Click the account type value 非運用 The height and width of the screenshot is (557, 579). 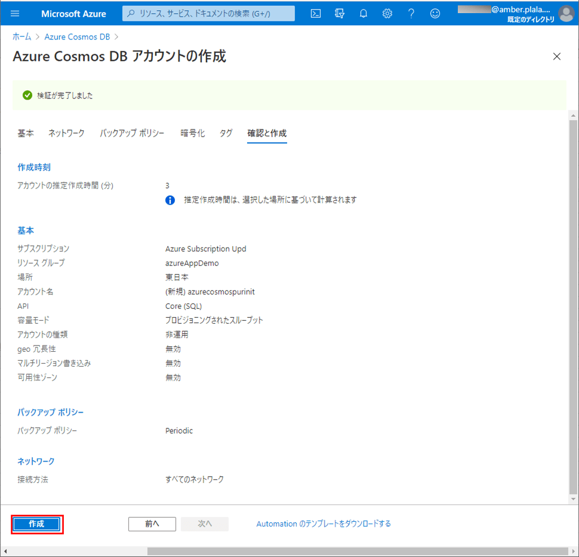tap(177, 335)
